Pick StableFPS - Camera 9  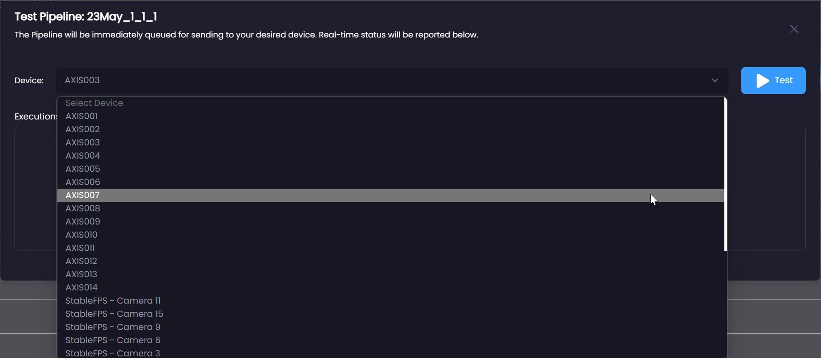pyautogui.click(x=391, y=327)
